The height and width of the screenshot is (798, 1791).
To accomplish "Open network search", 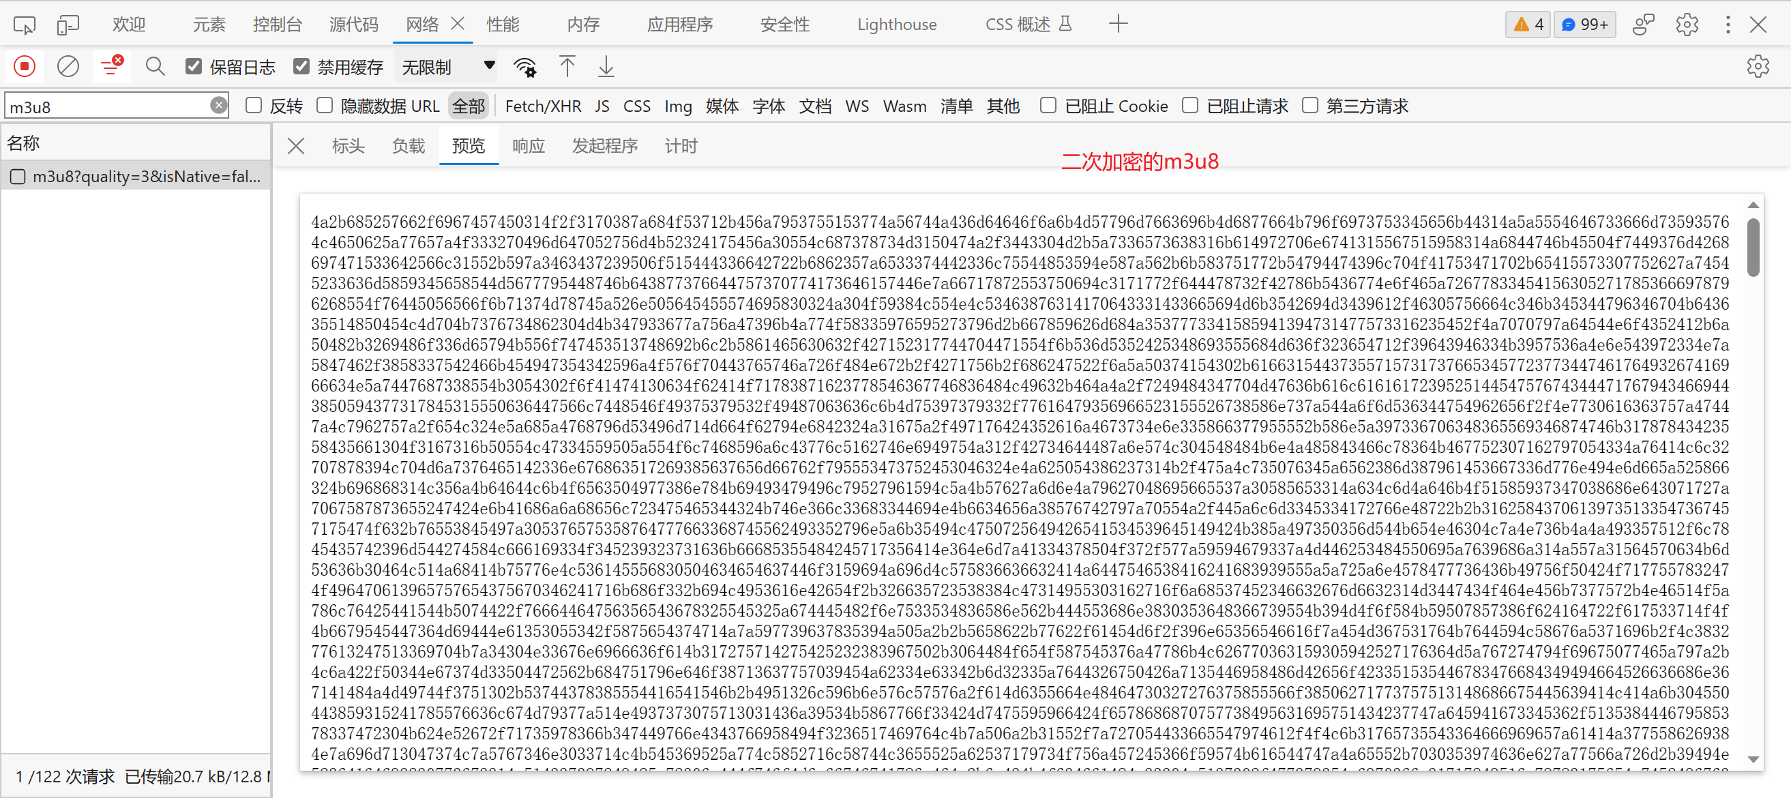I will click(155, 66).
